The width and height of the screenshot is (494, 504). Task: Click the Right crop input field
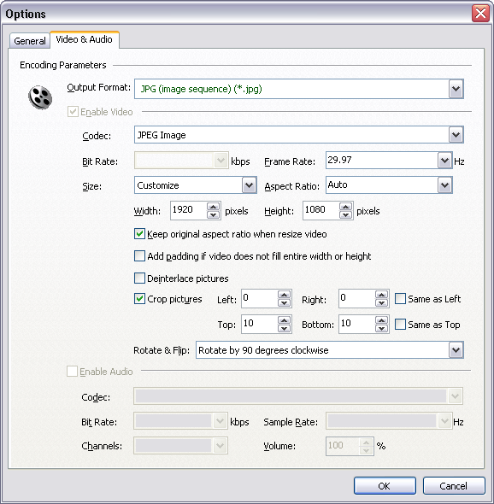[x=356, y=299]
